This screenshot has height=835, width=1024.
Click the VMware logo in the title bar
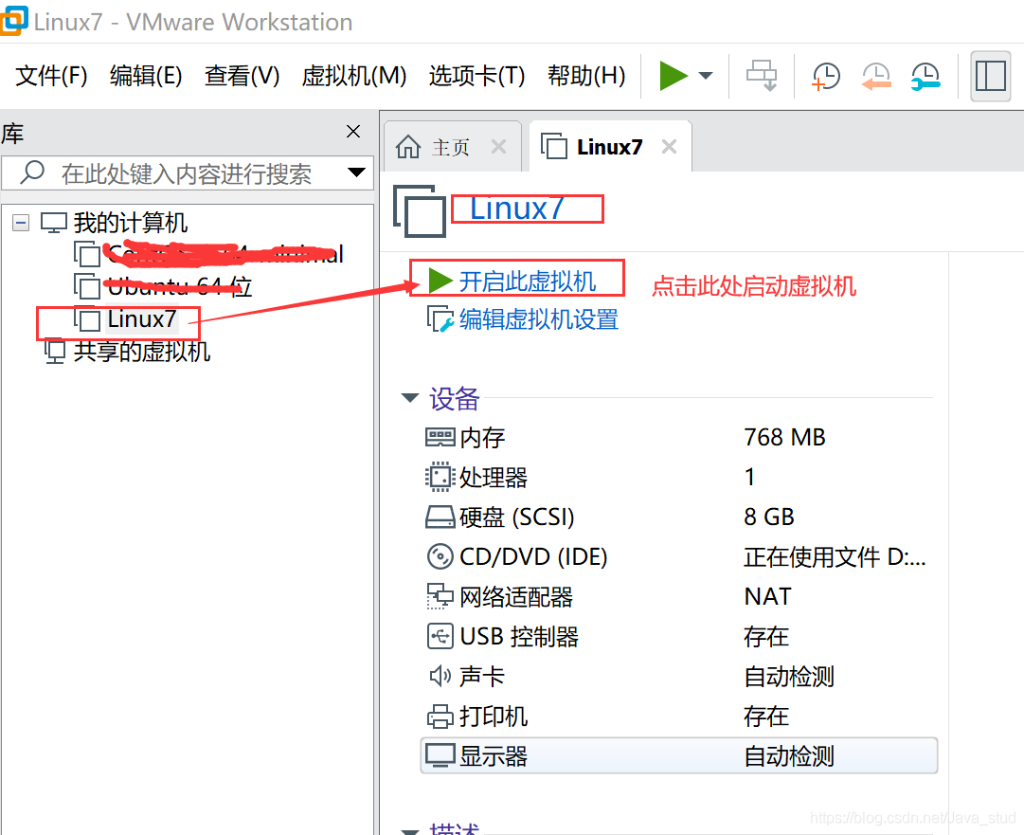pos(13,20)
